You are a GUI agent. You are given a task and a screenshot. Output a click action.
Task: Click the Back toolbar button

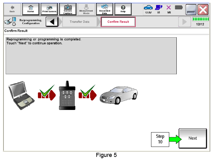[12, 9]
